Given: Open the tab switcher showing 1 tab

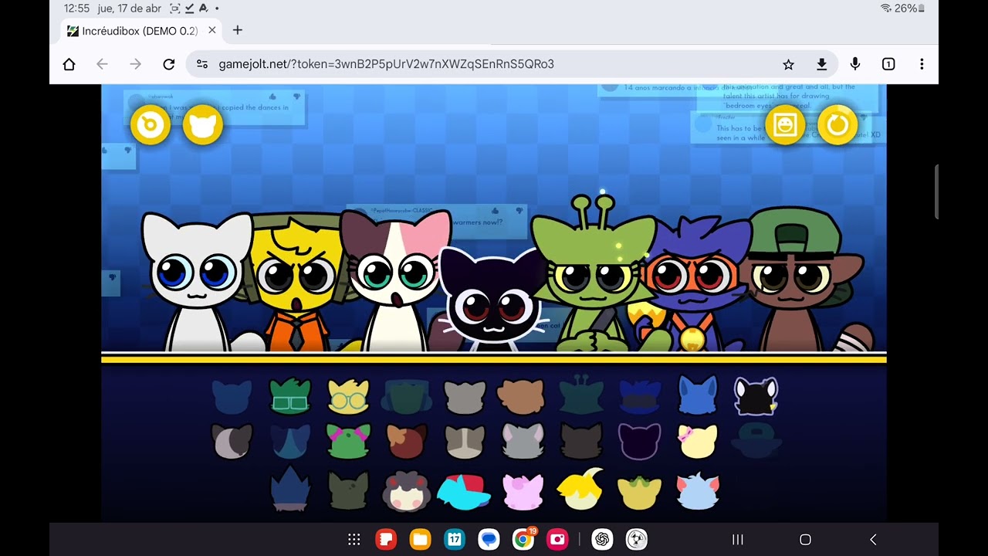Looking at the screenshot, I should (x=888, y=64).
